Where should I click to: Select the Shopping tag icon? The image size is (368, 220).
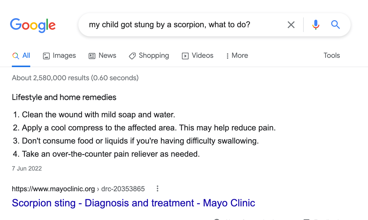click(x=132, y=56)
